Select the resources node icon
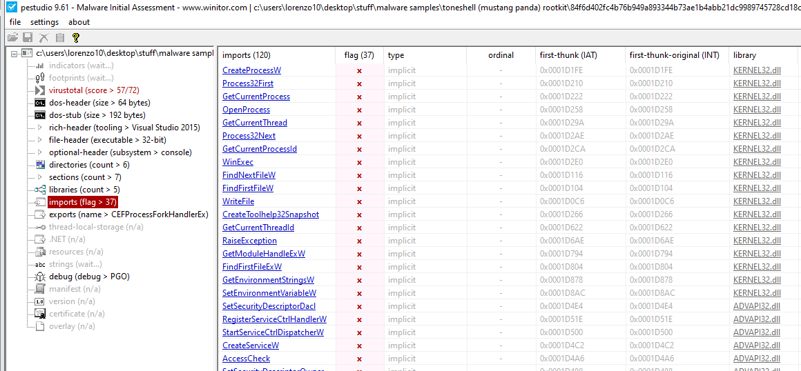The height and width of the screenshot is (371, 801). pyautogui.click(x=40, y=252)
